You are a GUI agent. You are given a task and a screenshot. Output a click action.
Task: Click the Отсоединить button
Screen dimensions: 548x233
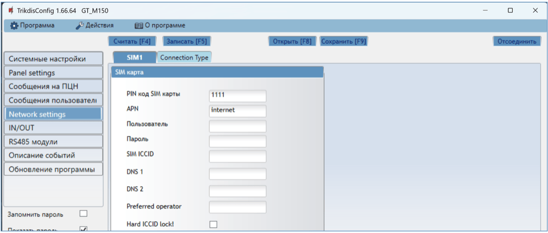(516, 41)
